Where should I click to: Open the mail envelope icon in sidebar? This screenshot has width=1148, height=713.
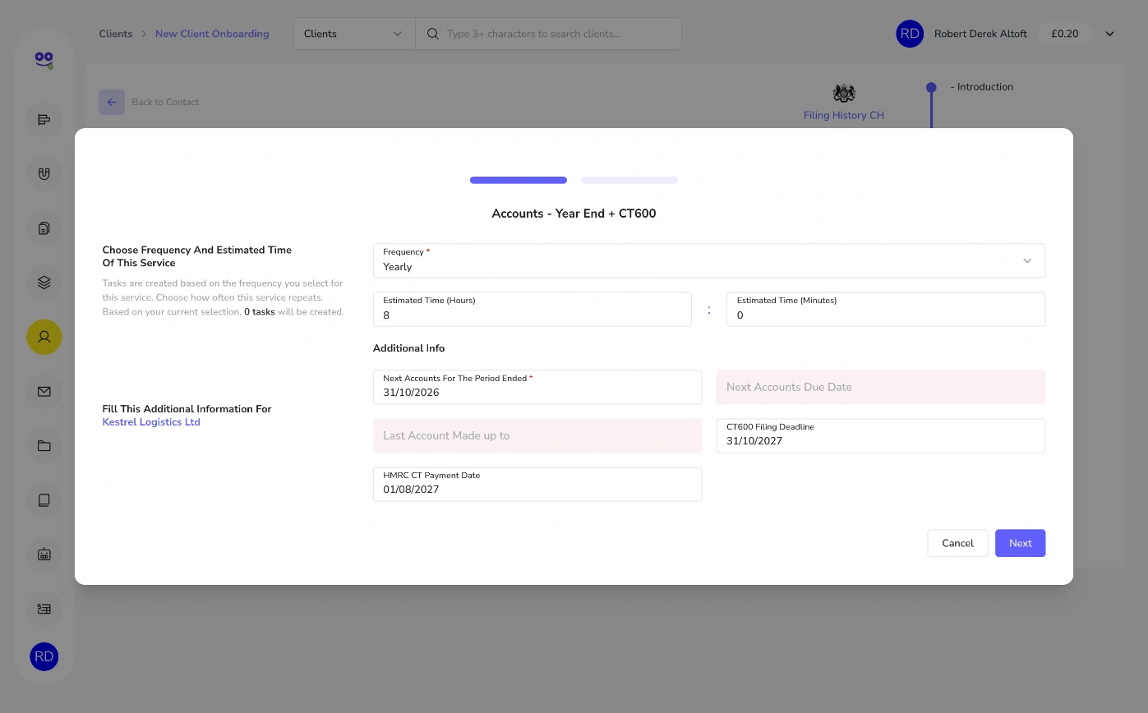44,391
